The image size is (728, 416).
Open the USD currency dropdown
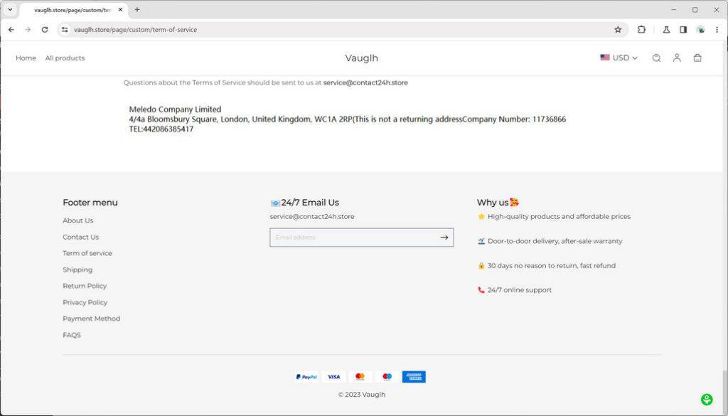[x=619, y=58]
